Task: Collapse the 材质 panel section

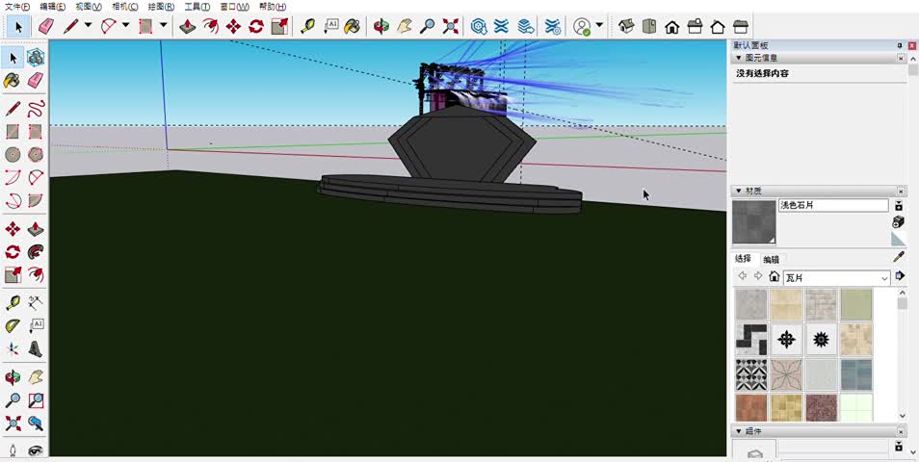Action: click(739, 191)
